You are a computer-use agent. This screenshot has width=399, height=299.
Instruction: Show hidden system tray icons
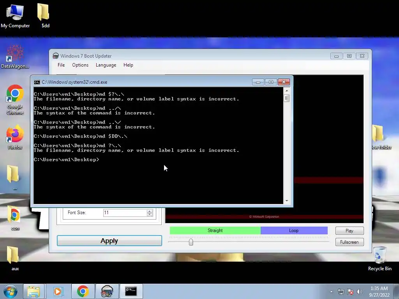click(x=331, y=292)
